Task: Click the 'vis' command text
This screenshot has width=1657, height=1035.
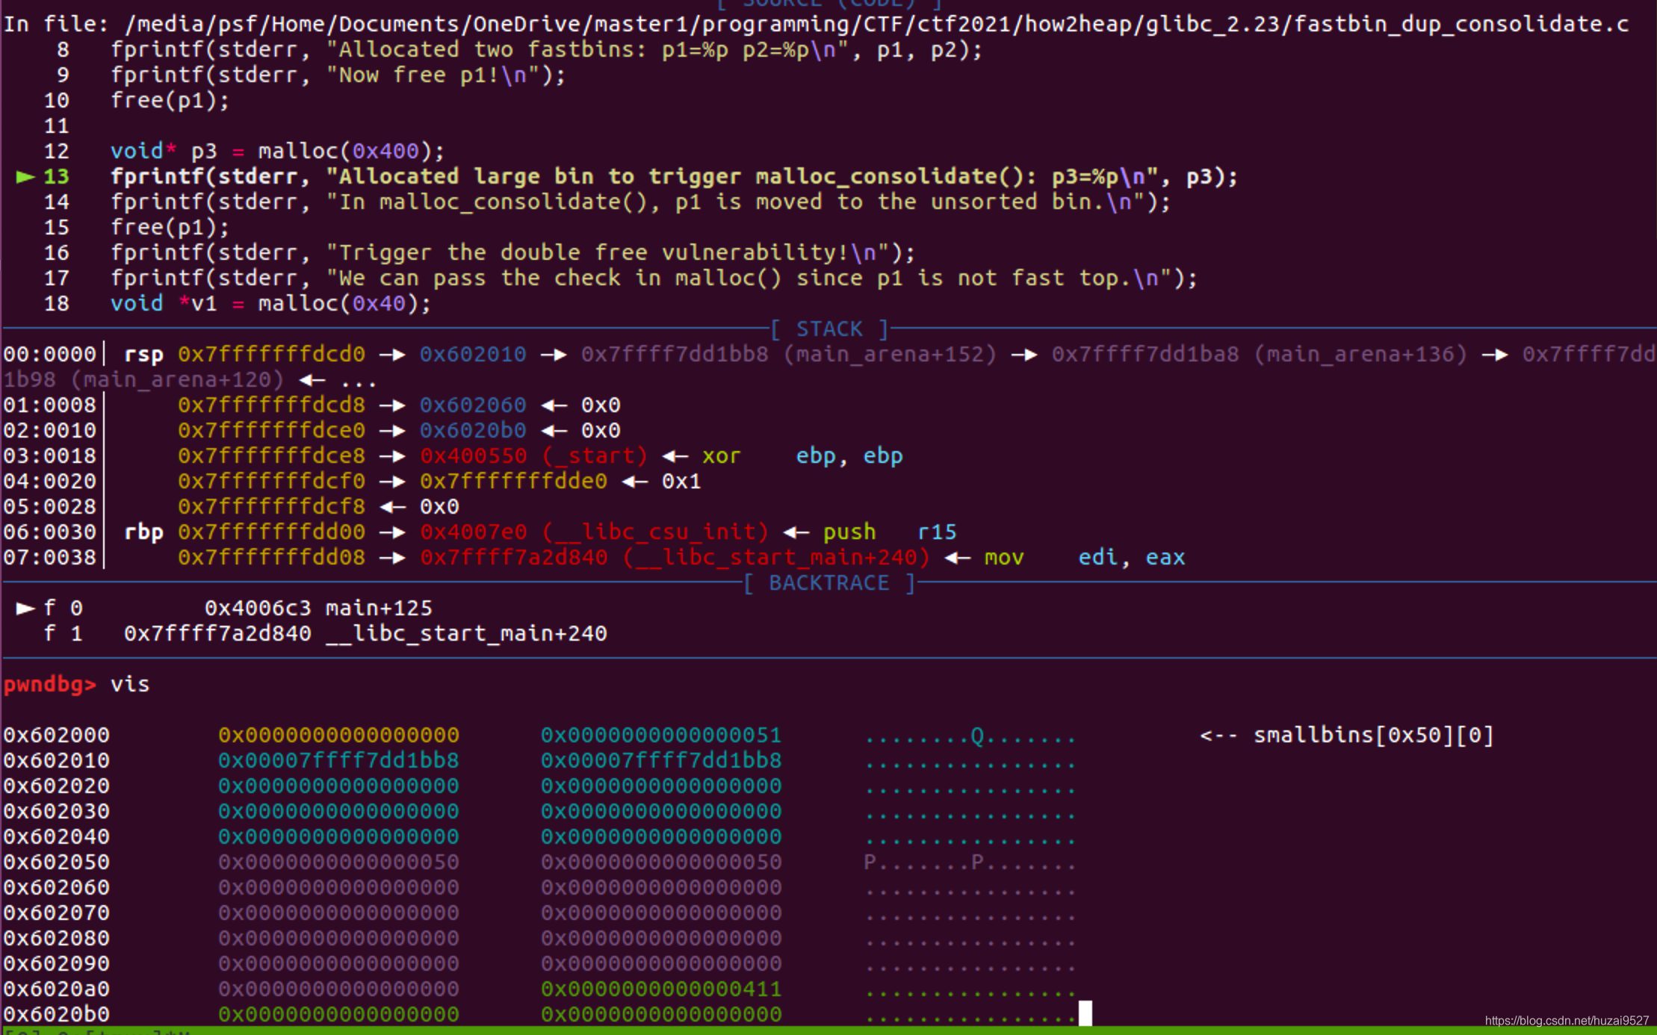Action: pyautogui.click(x=130, y=685)
